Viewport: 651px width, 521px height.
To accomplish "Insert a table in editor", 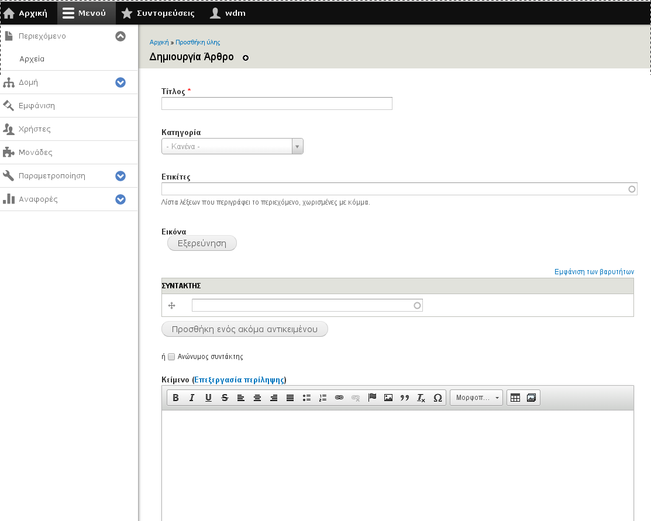I will tap(515, 398).
